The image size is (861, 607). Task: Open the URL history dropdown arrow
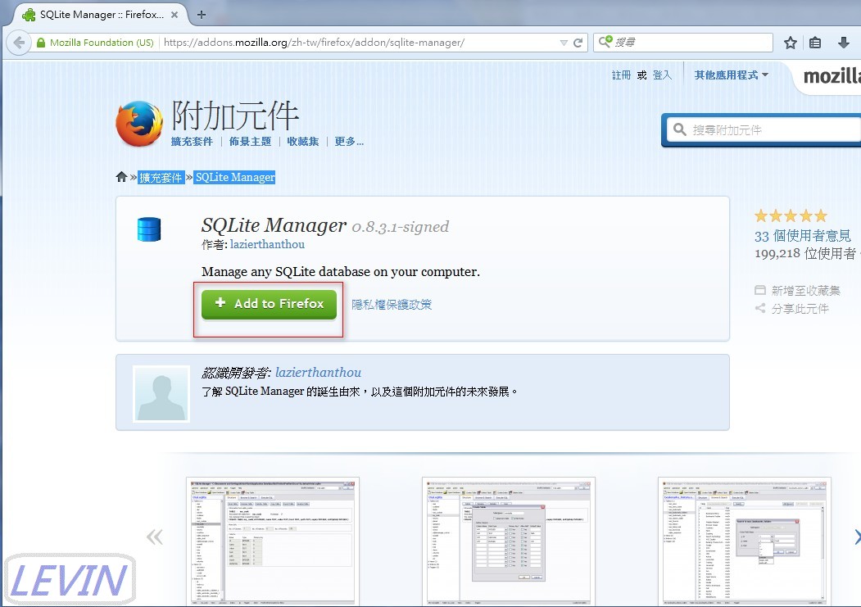tap(564, 43)
